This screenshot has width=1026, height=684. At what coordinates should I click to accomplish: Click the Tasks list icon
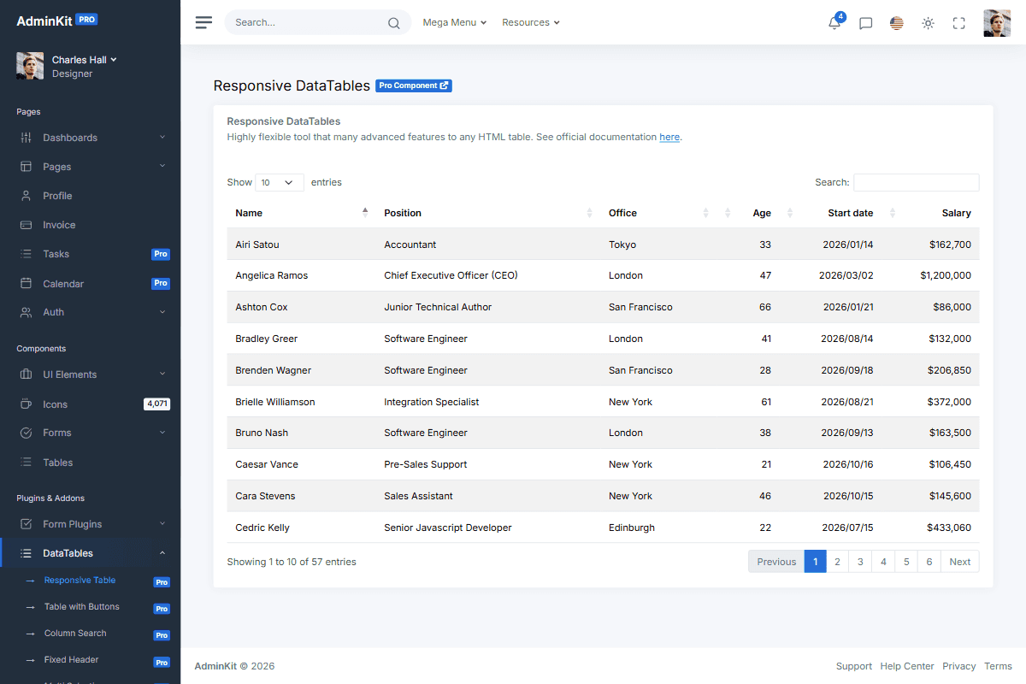point(26,254)
